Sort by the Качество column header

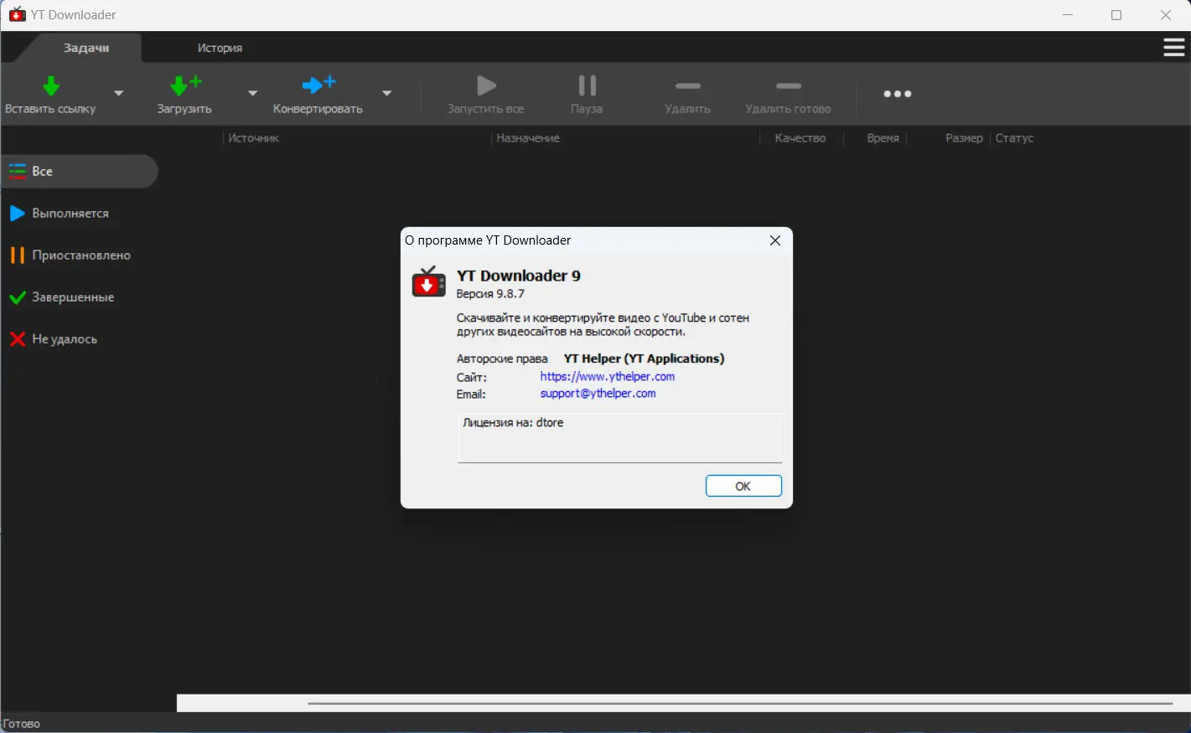(800, 138)
